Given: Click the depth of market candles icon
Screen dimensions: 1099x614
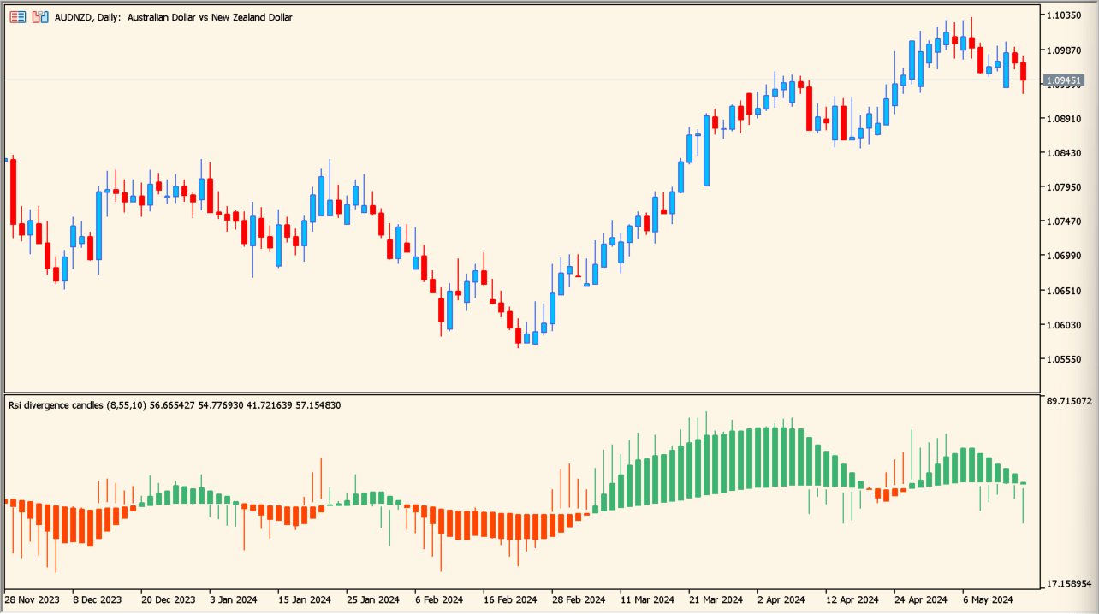Looking at the screenshot, I should 39,16.
